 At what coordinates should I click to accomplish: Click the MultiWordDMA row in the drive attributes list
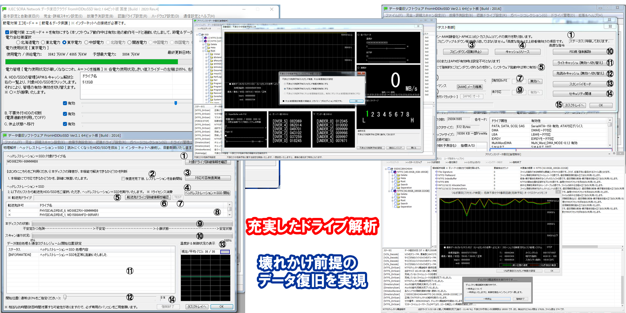pyautogui.click(x=549, y=143)
